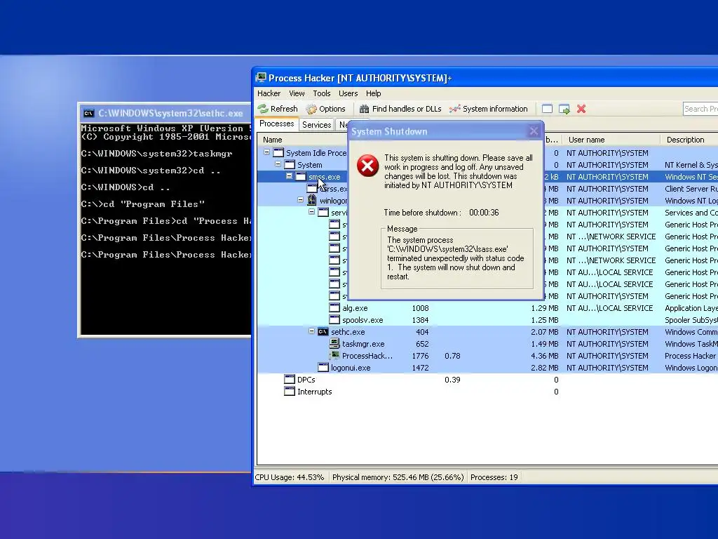Collapse the sethc.exe tree node

[312, 331]
